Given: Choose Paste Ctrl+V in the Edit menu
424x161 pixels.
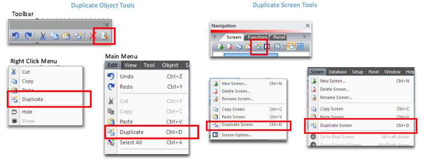Looking at the screenshot, I should tap(147, 122).
